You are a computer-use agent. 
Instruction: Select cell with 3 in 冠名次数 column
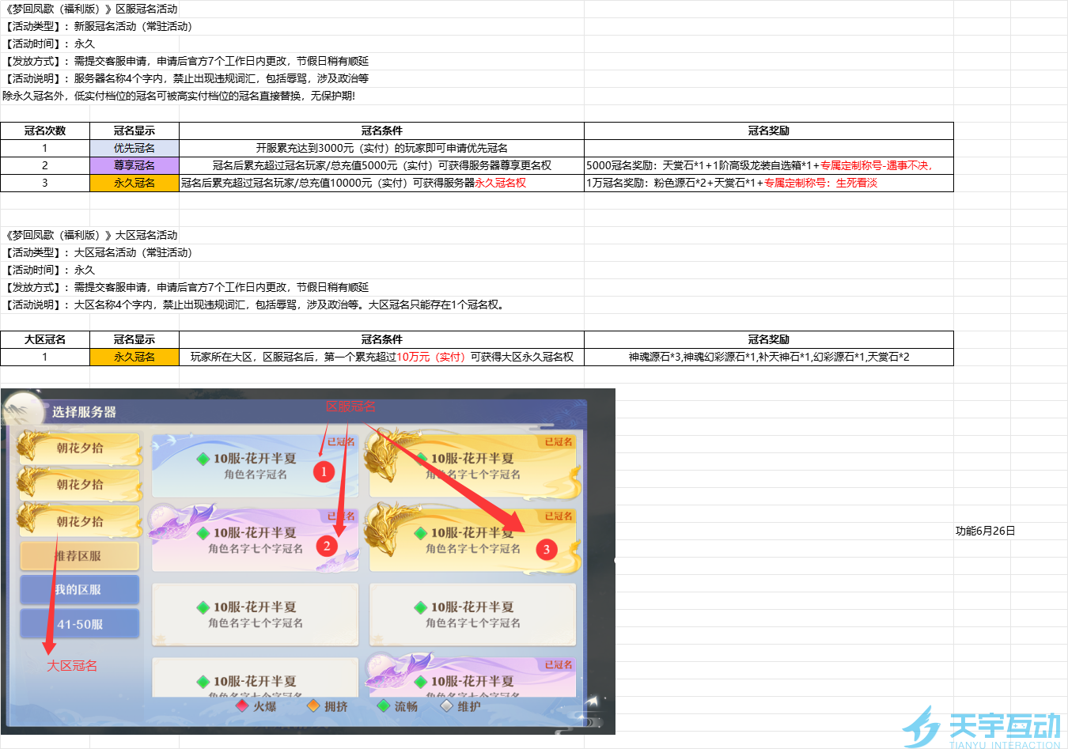45,183
